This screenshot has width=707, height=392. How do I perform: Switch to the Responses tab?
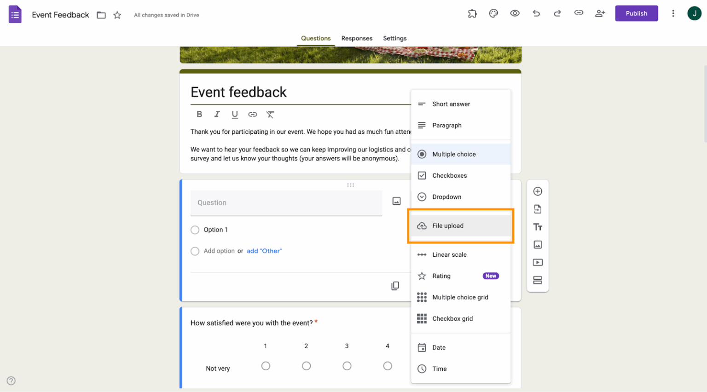coord(357,38)
